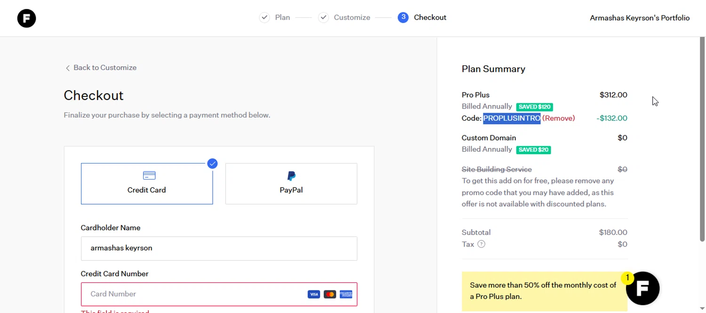The image size is (706, 313).
Task: Go to the Customize step
Action: click(352, 17)
